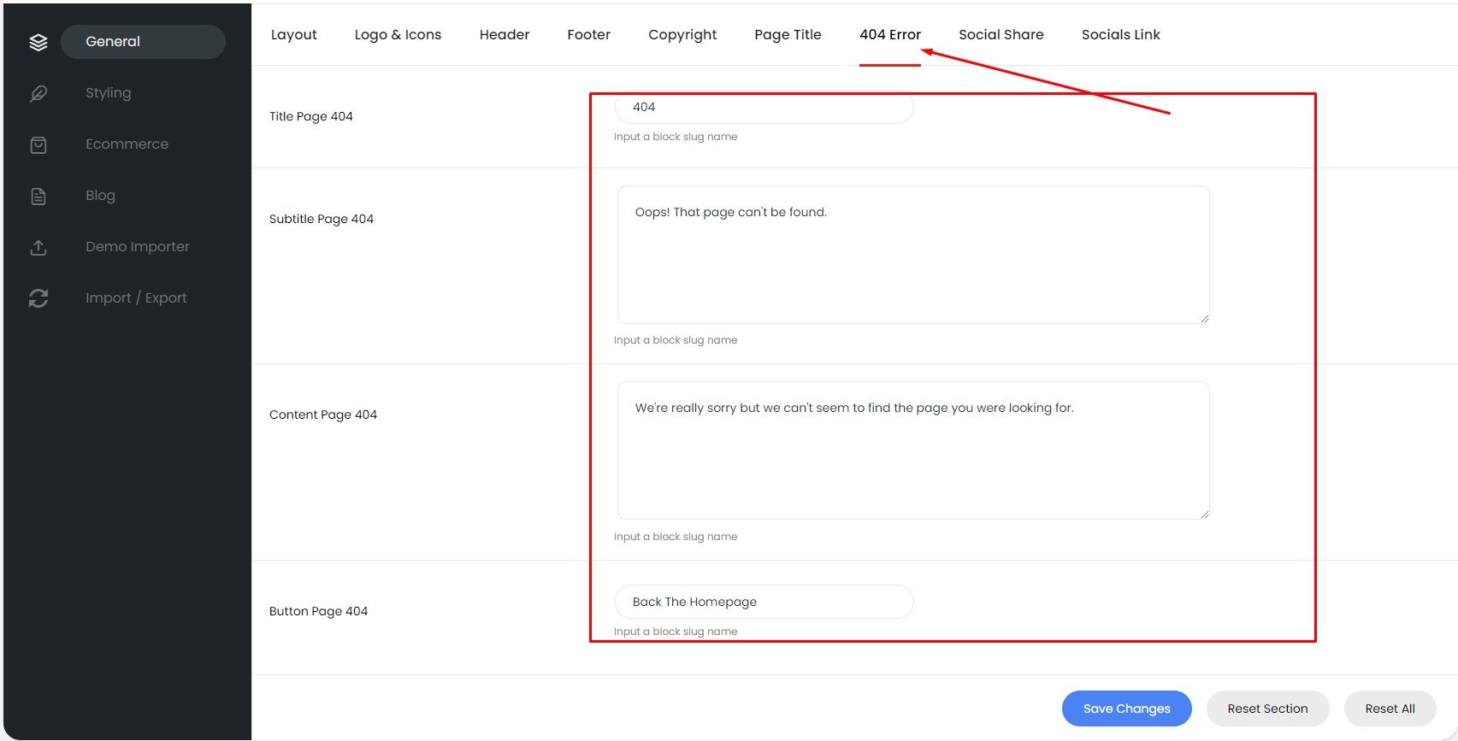Open the Ecommerce settings section
This screenshot has width=1458, height=741.
(127, 144)
